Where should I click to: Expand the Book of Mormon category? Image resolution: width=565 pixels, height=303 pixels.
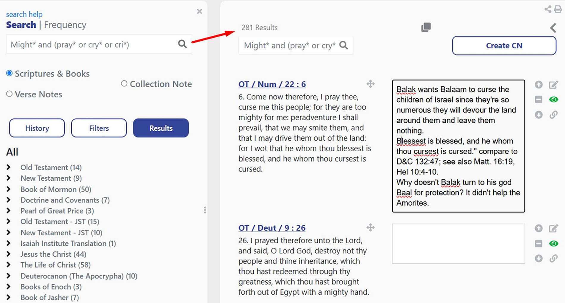click(x=9, y=189)
